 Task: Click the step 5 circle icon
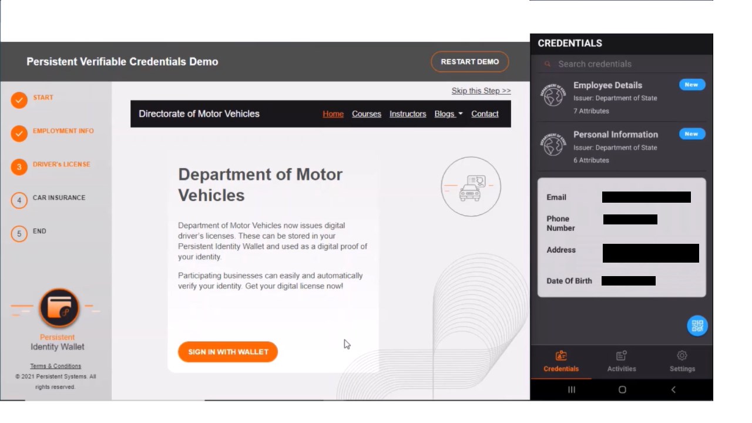(x=19, y=234)
